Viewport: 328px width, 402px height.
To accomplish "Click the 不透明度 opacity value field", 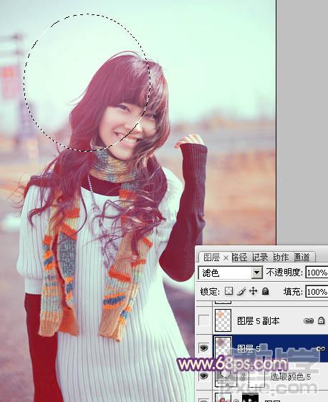I will coord(317,273).
